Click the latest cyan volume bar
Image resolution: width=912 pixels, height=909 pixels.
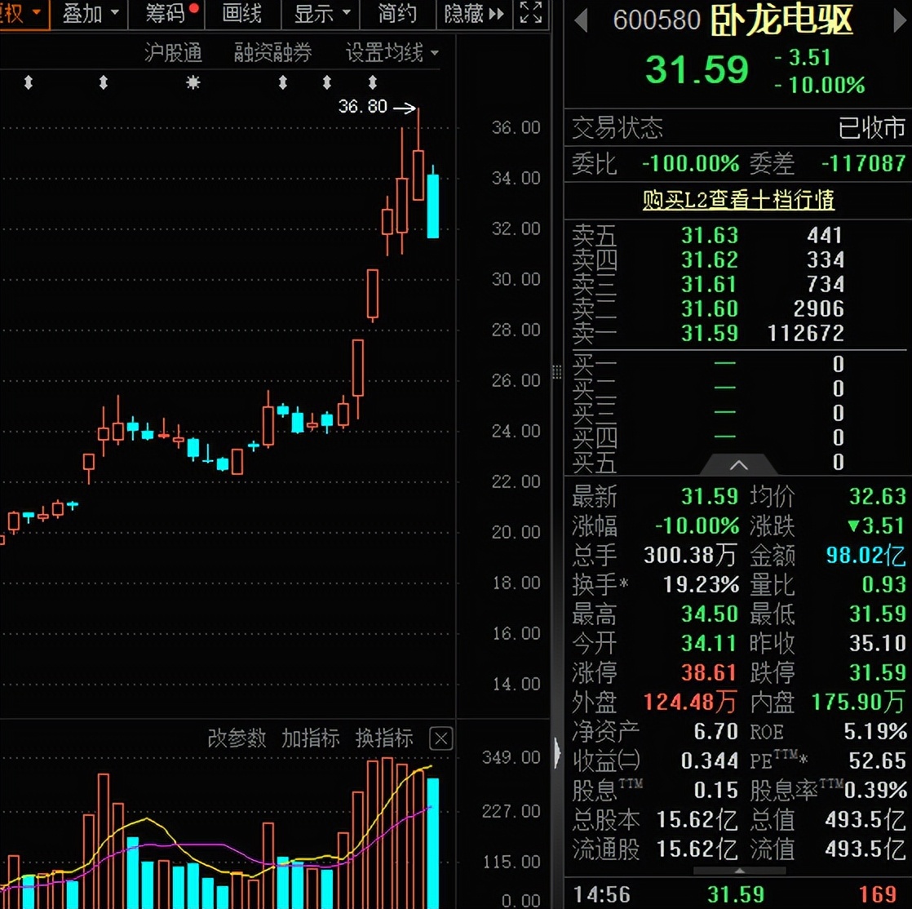433,843
